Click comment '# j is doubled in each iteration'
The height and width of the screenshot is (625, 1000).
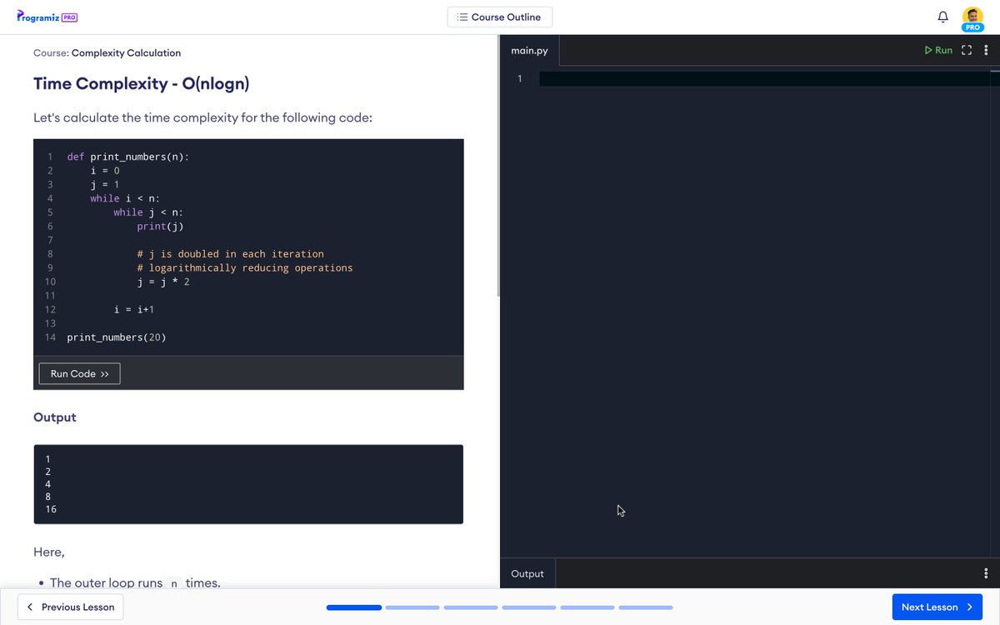[x=231, y=254]
